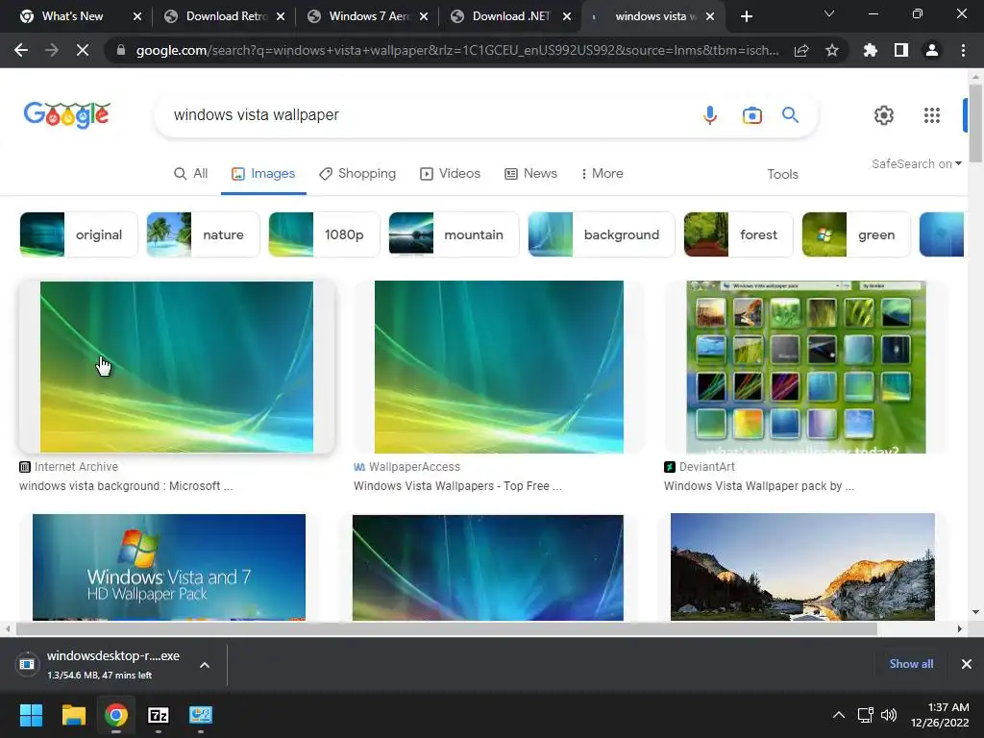Screen dimensions: 984x738
Task: Select the News results tab
Action: (530, 173)
